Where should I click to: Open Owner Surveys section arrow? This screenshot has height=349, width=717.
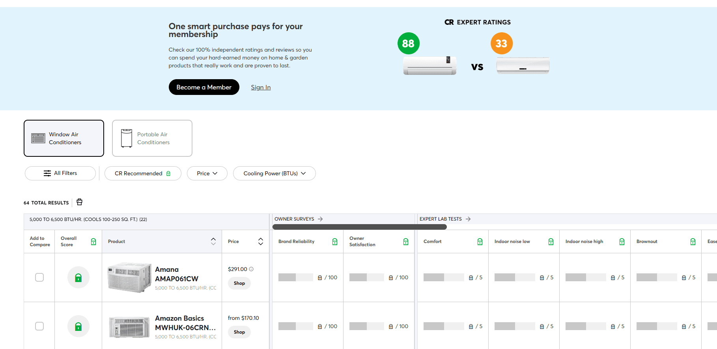point(320,219)
